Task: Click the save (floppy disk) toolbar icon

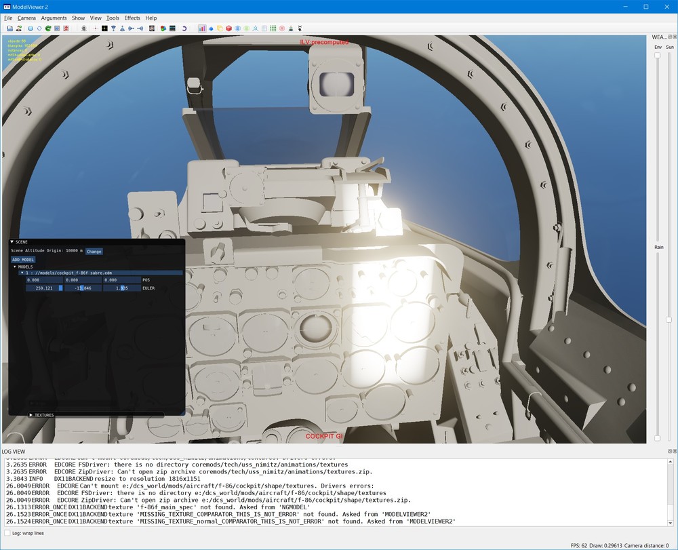Action: 10,28
